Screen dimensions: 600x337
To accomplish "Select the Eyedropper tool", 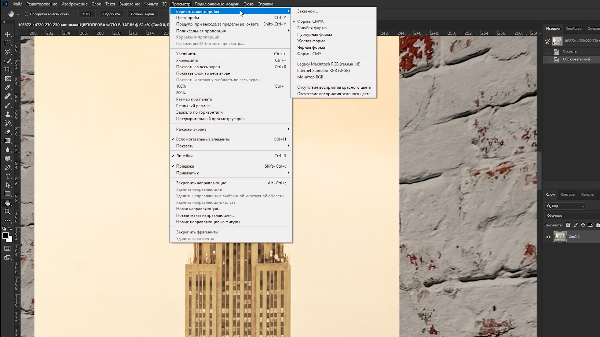I will point(8,87).
